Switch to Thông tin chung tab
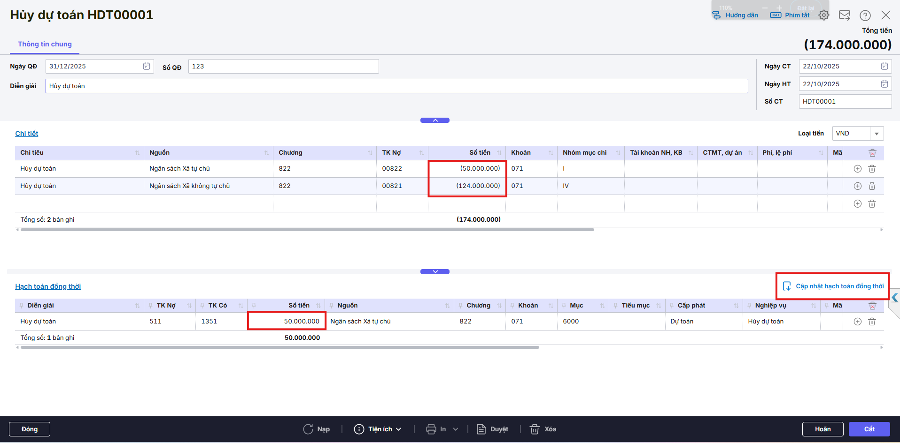The width and height of the screenshot is (900, 443). coord(45,44)
